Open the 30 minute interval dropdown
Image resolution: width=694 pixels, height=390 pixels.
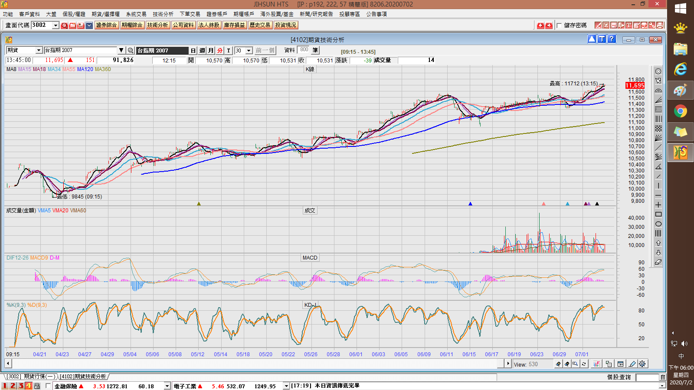pyautogui.click(x=249, y=51)
